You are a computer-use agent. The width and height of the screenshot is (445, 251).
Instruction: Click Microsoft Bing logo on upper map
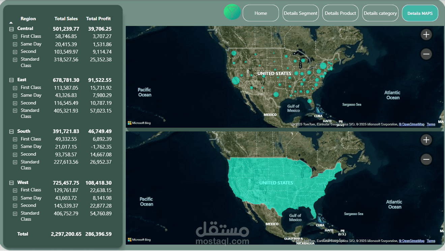pos(139,123)
